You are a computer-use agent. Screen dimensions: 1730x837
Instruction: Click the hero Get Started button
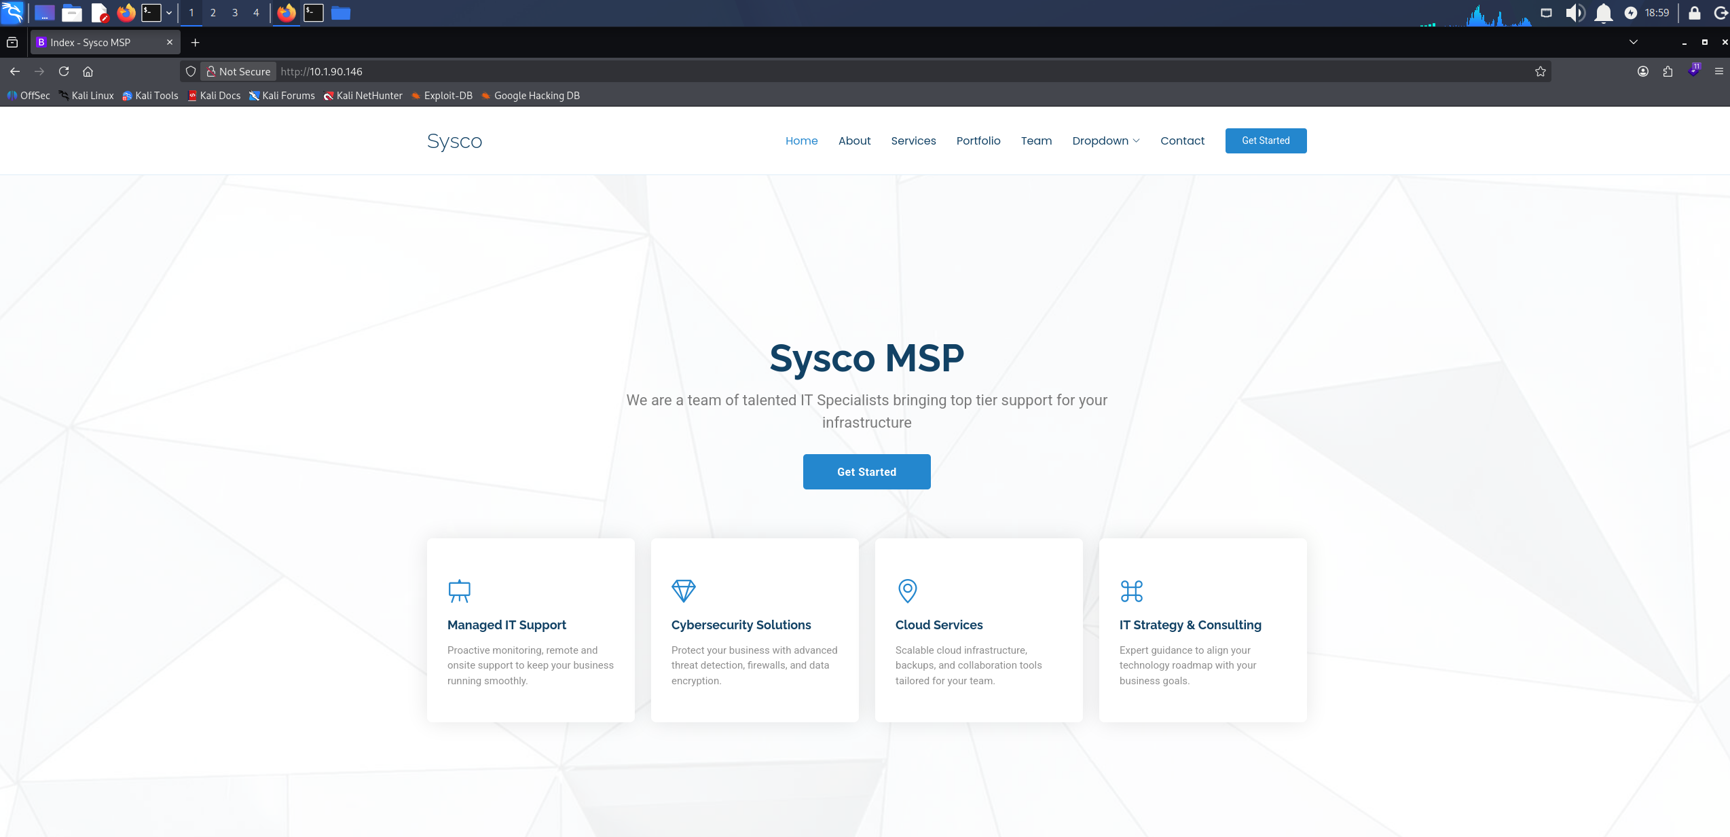pos(866,472)
